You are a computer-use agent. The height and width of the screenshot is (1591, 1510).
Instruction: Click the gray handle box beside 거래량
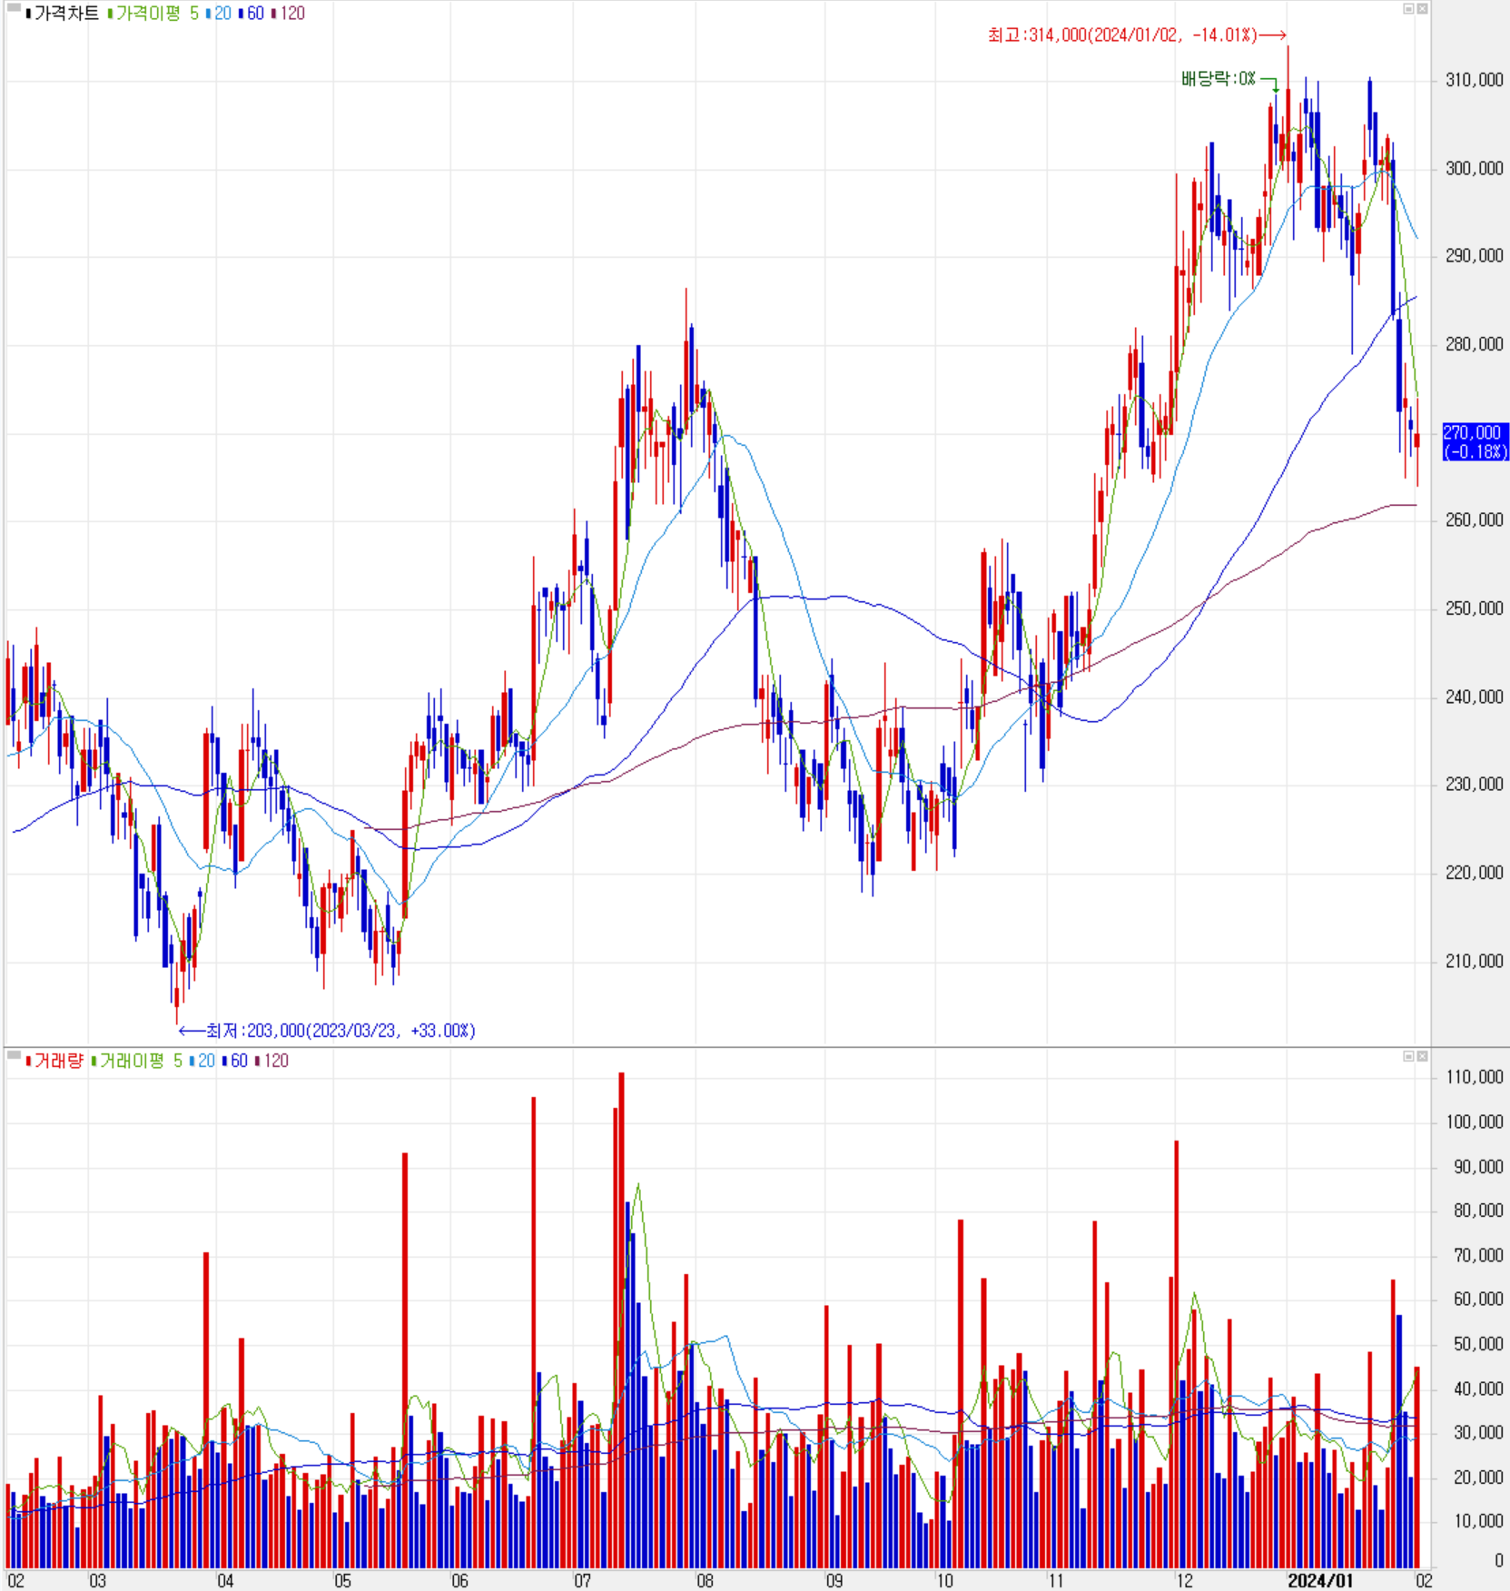click(14, 1055)
